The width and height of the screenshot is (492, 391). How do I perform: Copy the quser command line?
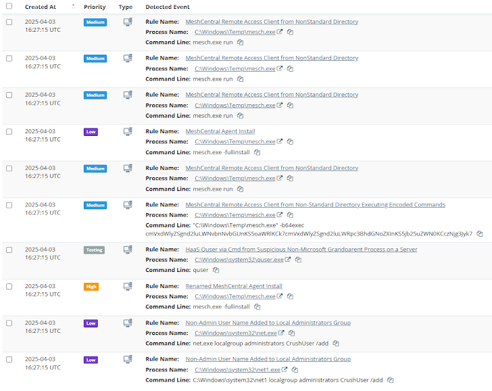pyautogui.click(x=216, y=270)
